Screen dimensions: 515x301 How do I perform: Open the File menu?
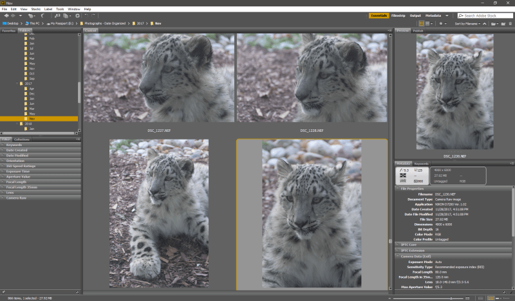5,9
